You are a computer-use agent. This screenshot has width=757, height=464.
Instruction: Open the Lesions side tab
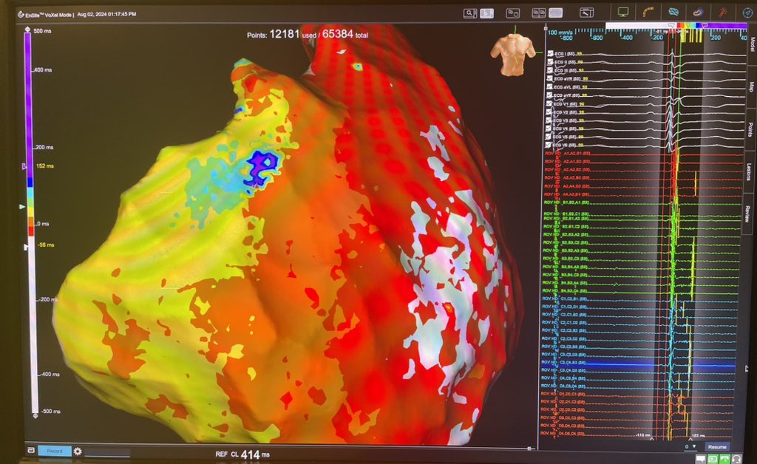[748, 171]
